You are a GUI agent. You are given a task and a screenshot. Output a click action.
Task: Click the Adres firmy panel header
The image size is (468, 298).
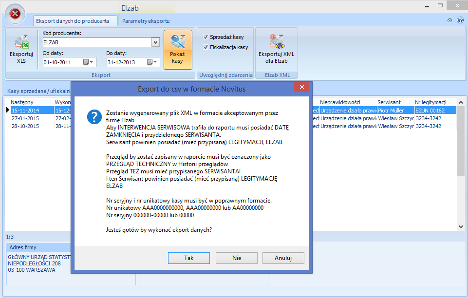tap(39, 247)
